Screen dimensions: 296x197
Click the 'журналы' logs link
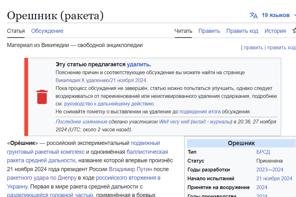220,122
